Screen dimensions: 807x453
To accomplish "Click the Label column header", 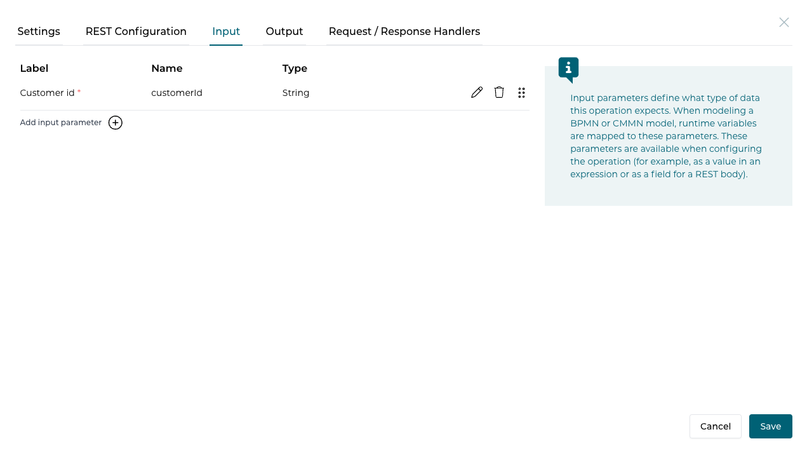I will tap(34, 68).
